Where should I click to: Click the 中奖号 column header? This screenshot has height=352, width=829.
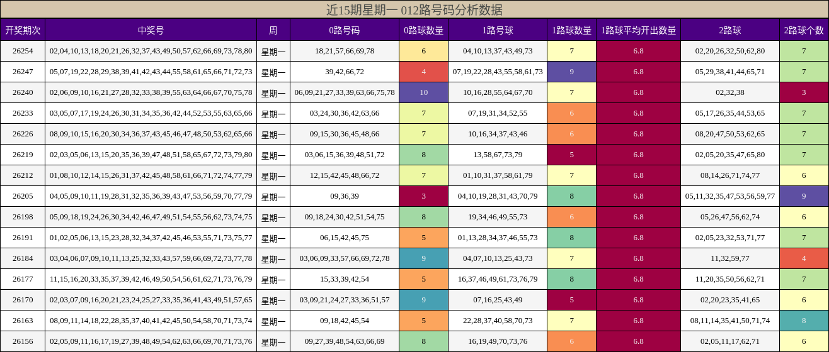click(151, 30)
